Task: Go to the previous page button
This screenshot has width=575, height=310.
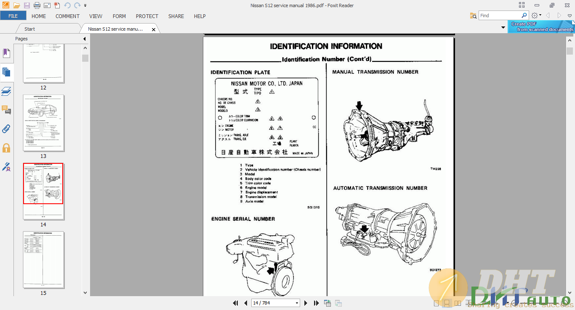Action: 245,303
